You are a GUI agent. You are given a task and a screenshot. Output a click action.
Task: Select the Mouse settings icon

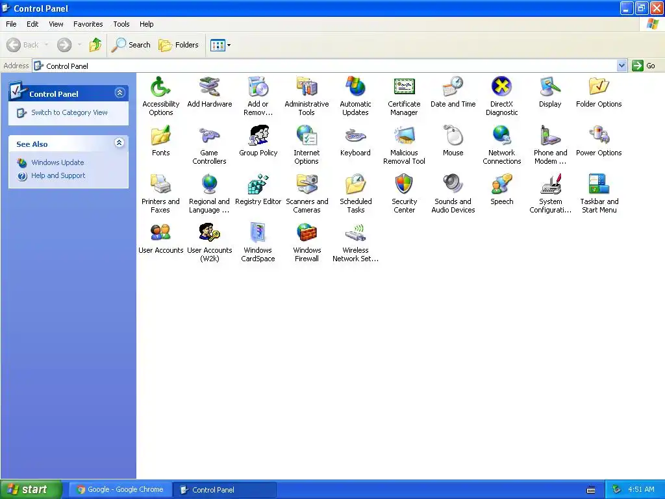click(x=453, y=135)
